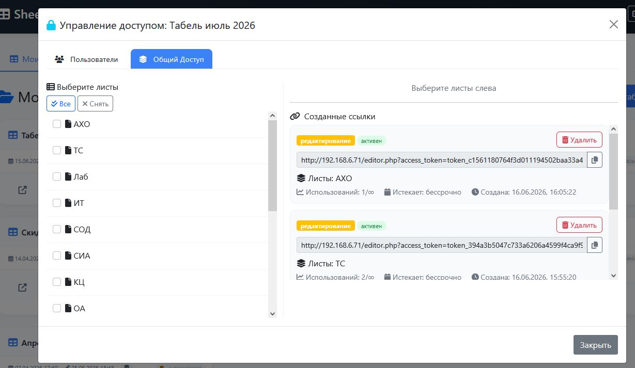Click the ОА sheet file icon
Image resolution: width=635 pixels, height=368 pixels.
[x=68, y=308]
